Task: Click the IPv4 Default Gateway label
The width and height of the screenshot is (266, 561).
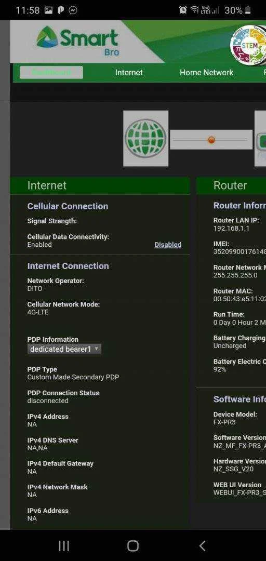Action: (x=60, y=463)
